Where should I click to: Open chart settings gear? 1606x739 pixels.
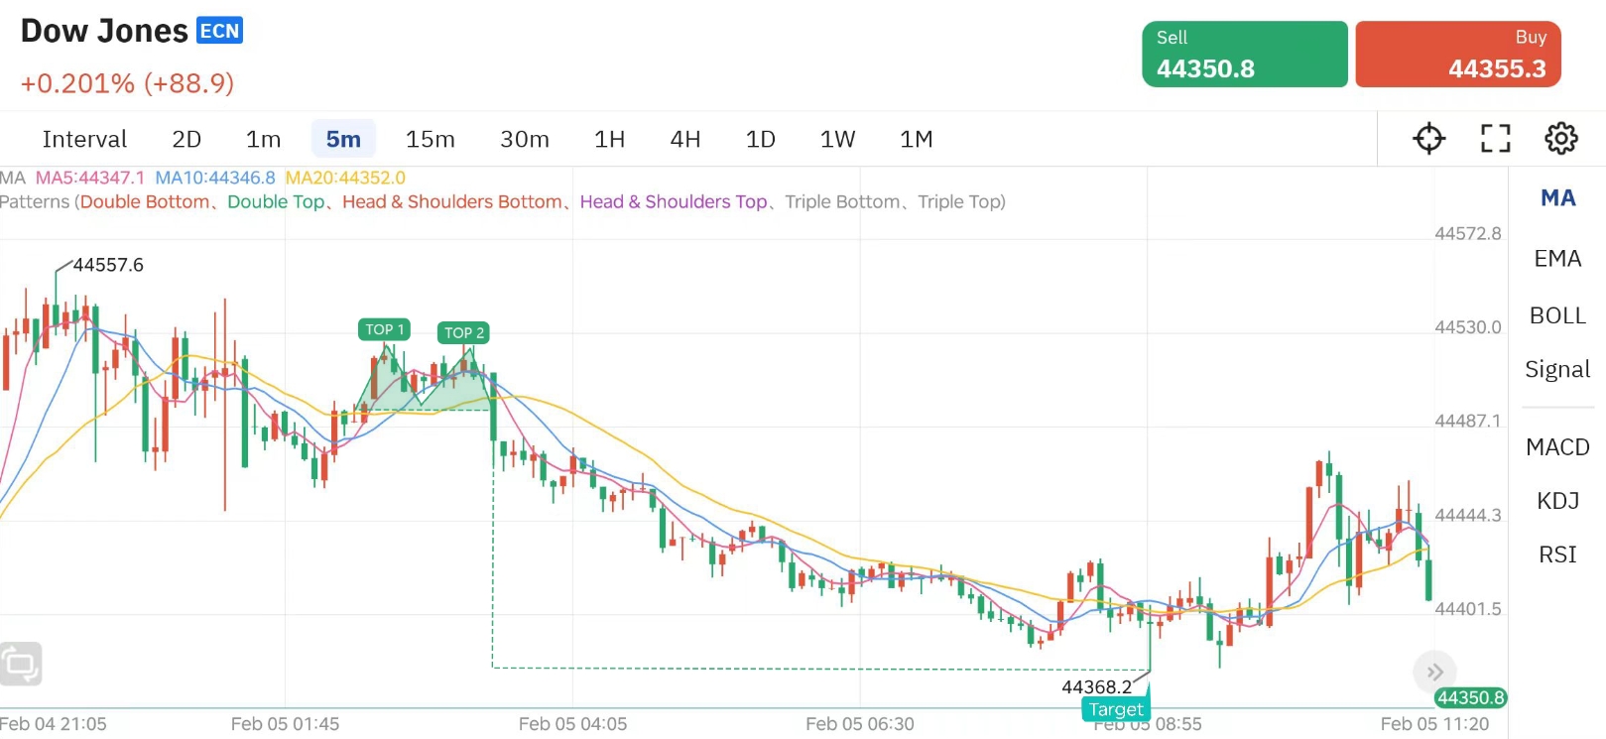[x=1560, y=139]
